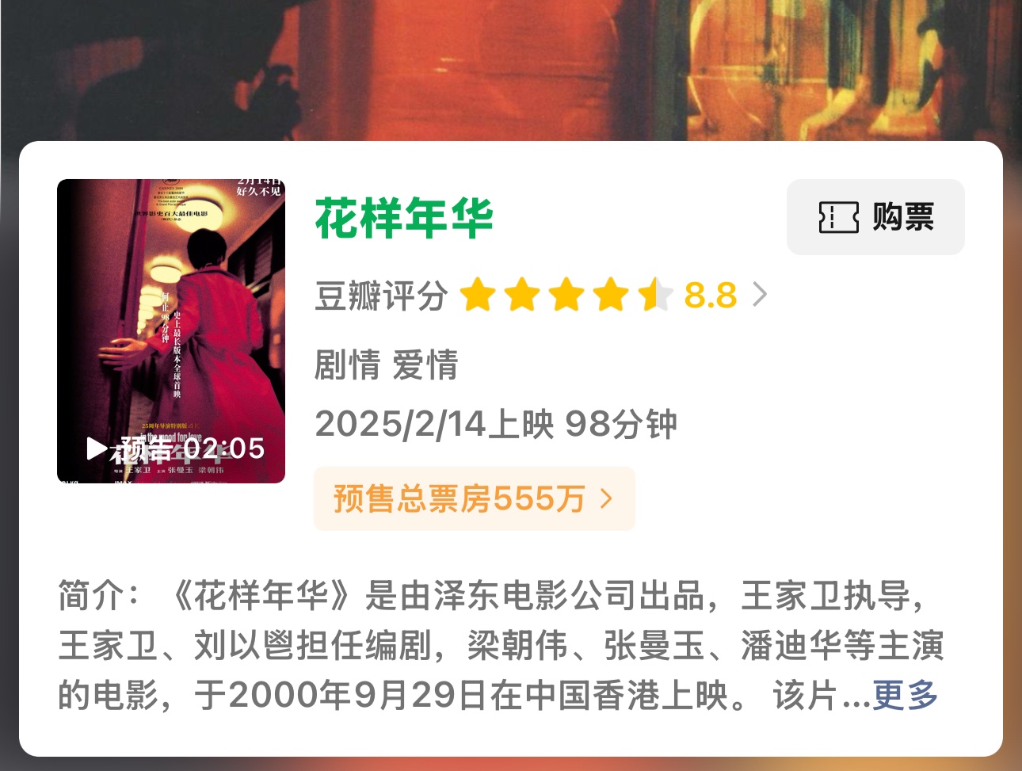Image resolution: width=1022 pixels, height=771 pixels.
Task: Open 预售总票房555万 box office badge
Action: 475,498
